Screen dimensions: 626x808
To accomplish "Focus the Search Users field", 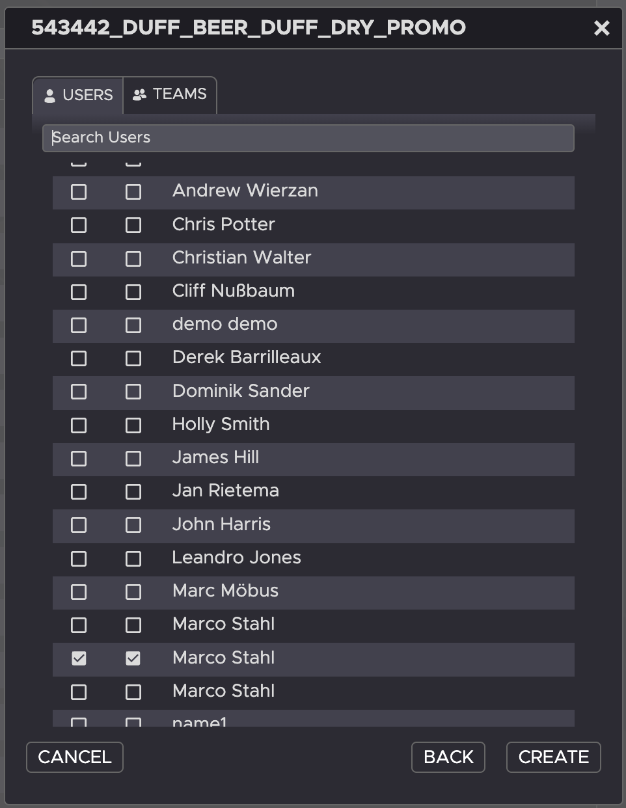I will [308, 138].
